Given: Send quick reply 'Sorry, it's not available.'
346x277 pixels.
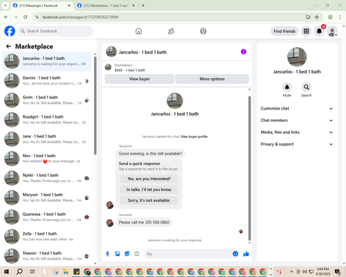Looking at the screenshot, I should point(149,200).
